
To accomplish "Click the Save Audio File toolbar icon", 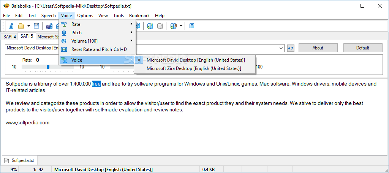I will (x=49, y=26).
